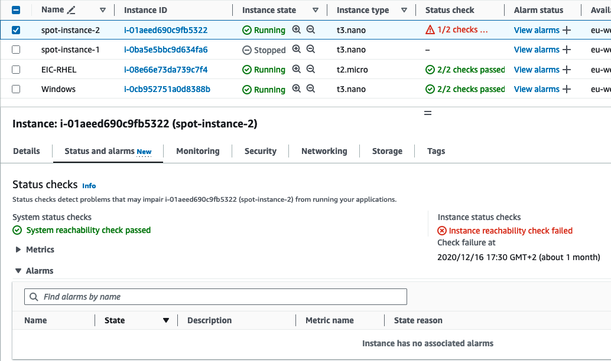Zoom in icon in EIC-RHEL row
This screenshot has height=361, width=611.
[297, 69]
